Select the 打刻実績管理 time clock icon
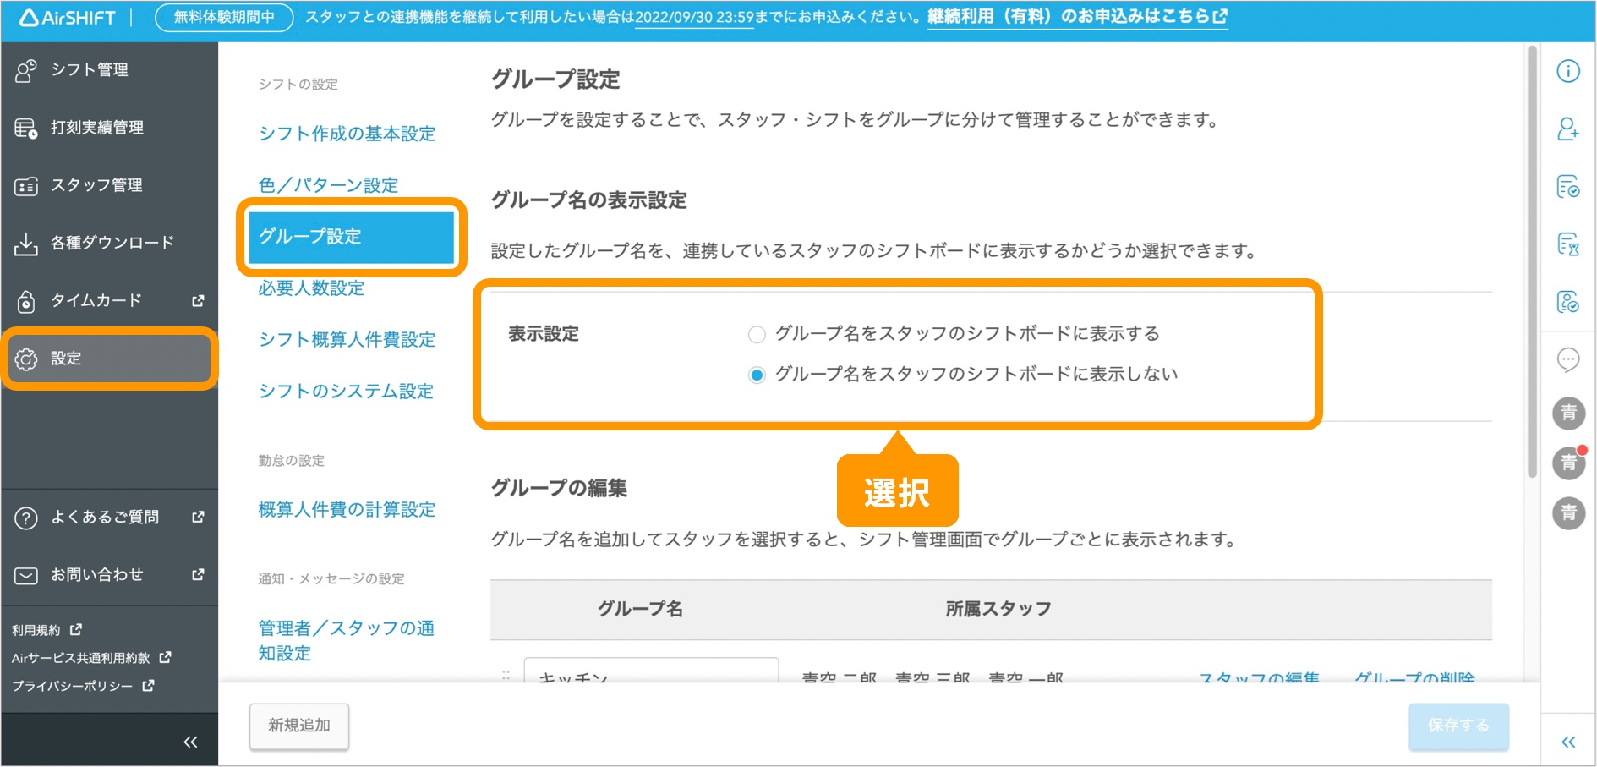The image size is (1597, 767). click(26, 128)
